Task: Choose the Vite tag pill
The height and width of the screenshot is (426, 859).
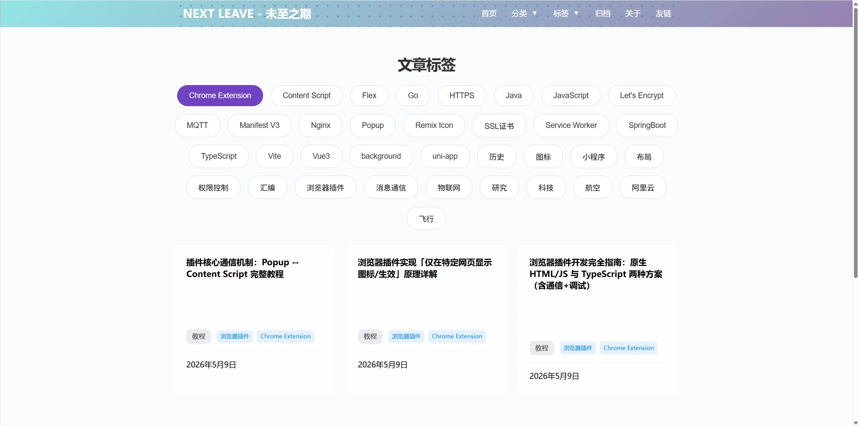Action: pos(274,156)
